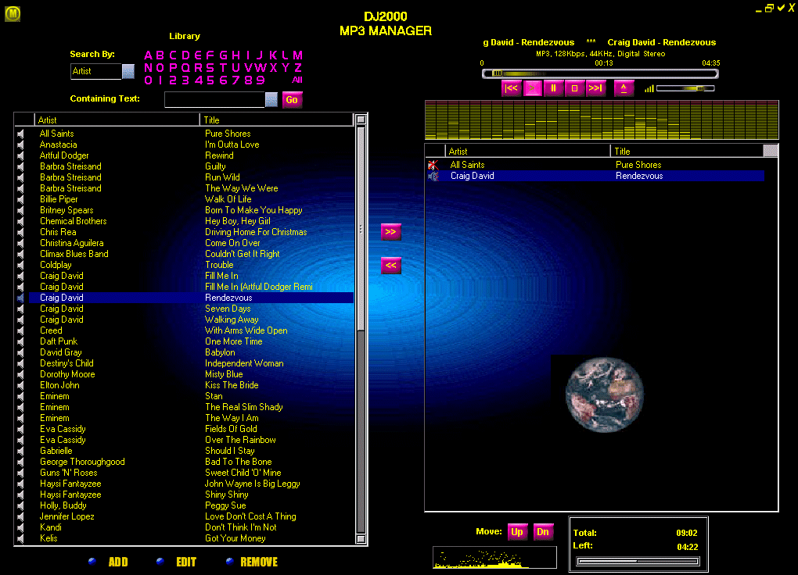
Task: Sort playlist by Artist column header
Action: pyautogui.click(x=528, y=151)
